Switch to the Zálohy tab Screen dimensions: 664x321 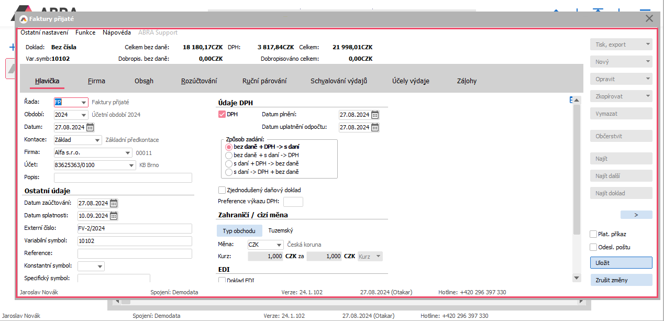(x=467, y=81)
